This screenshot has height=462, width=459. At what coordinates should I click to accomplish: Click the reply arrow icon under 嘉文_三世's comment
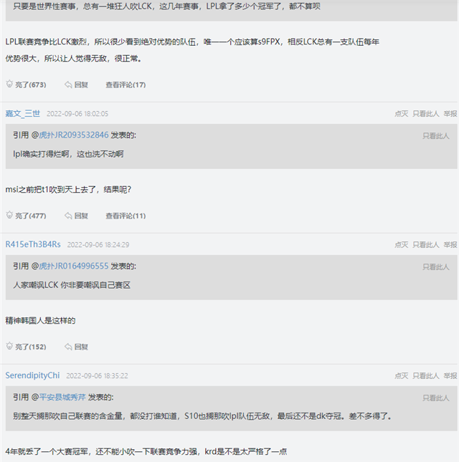[69, 216]
